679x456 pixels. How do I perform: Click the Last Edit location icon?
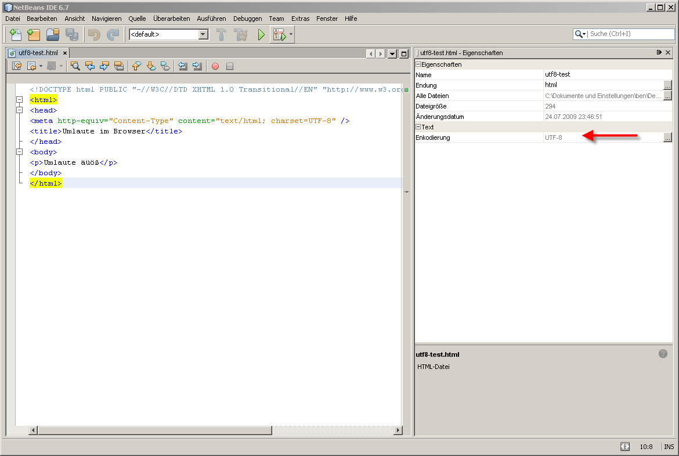pos(17,66)
